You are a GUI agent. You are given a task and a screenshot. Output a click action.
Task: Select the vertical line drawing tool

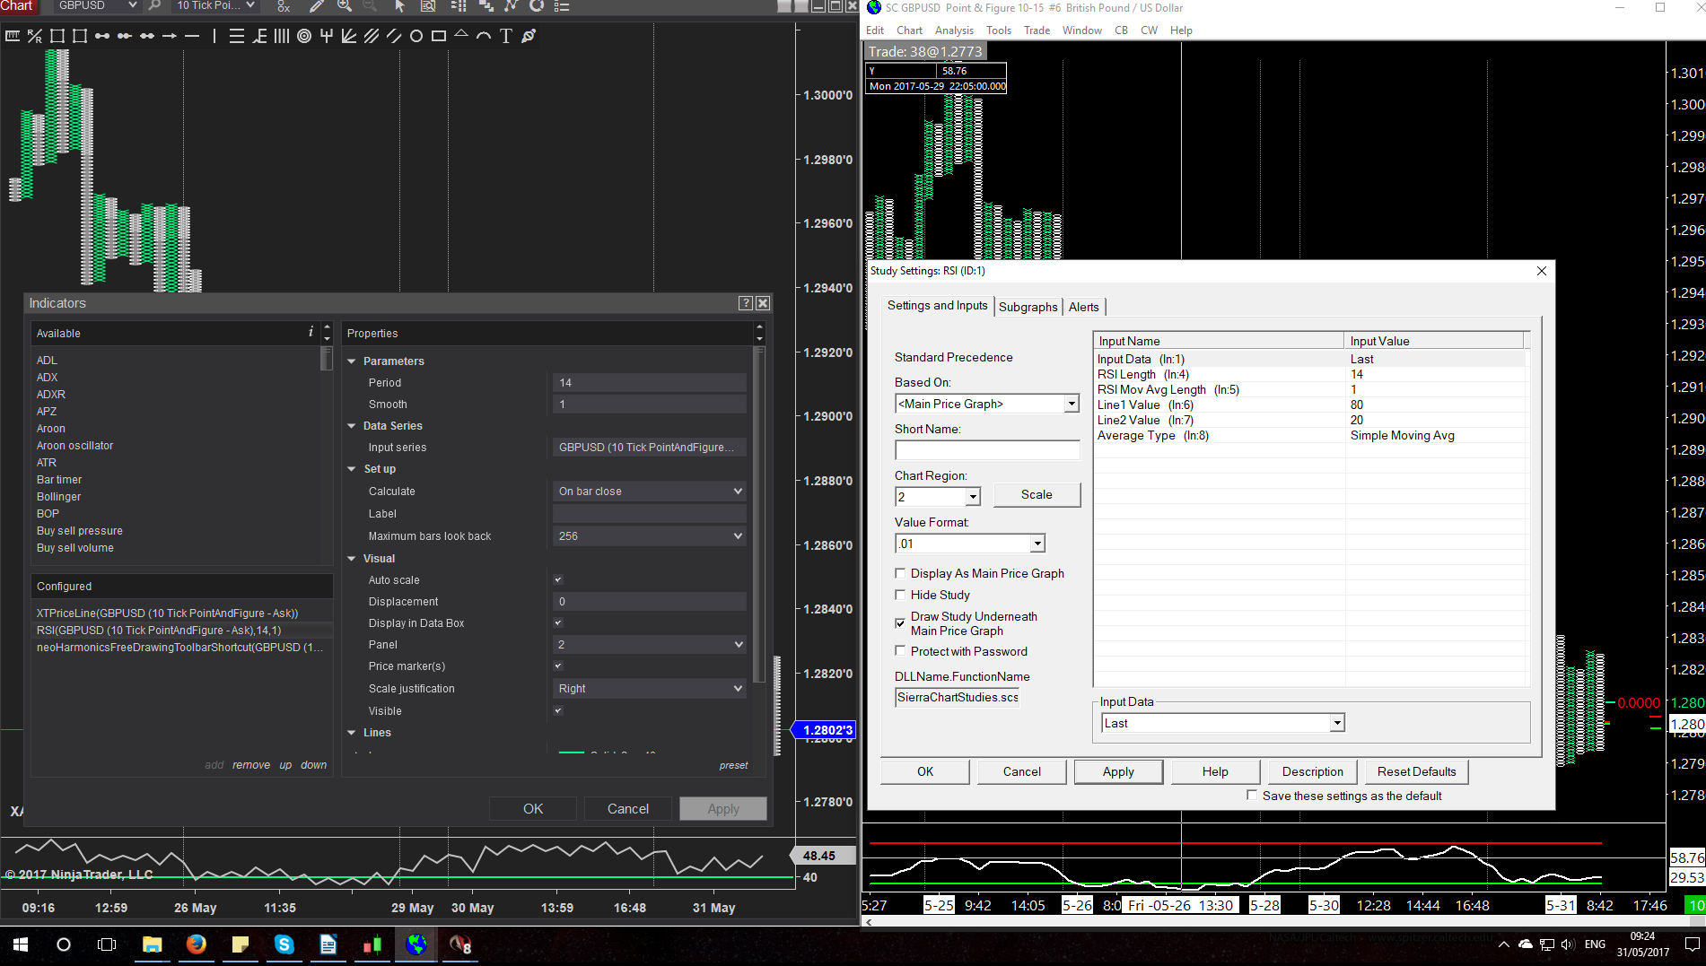tap(214, 36)
